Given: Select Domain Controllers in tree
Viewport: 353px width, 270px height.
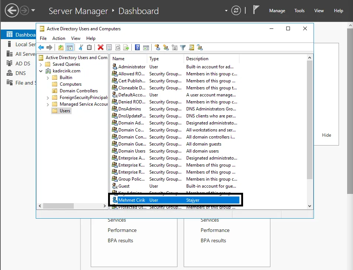Looking at the screenshot, I should (x=79, y=91).
